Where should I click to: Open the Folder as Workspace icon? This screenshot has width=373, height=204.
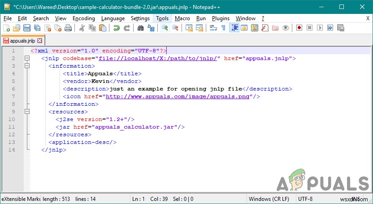pos(275,28)
